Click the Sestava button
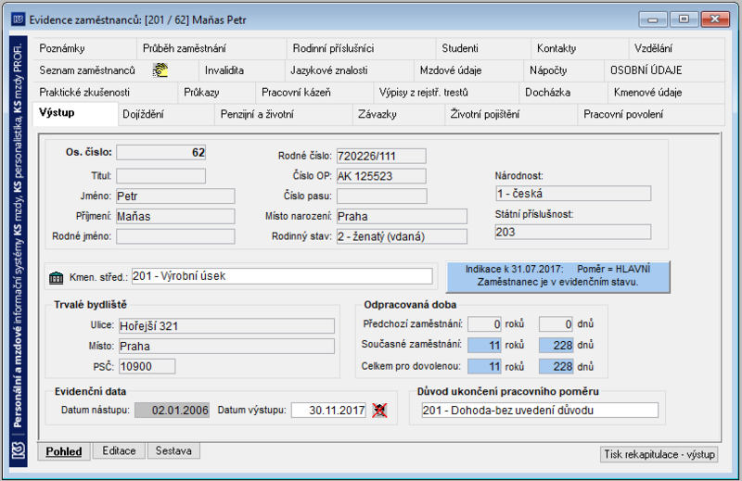The height and width of the screenshot is (481, 742). (173, 450)
